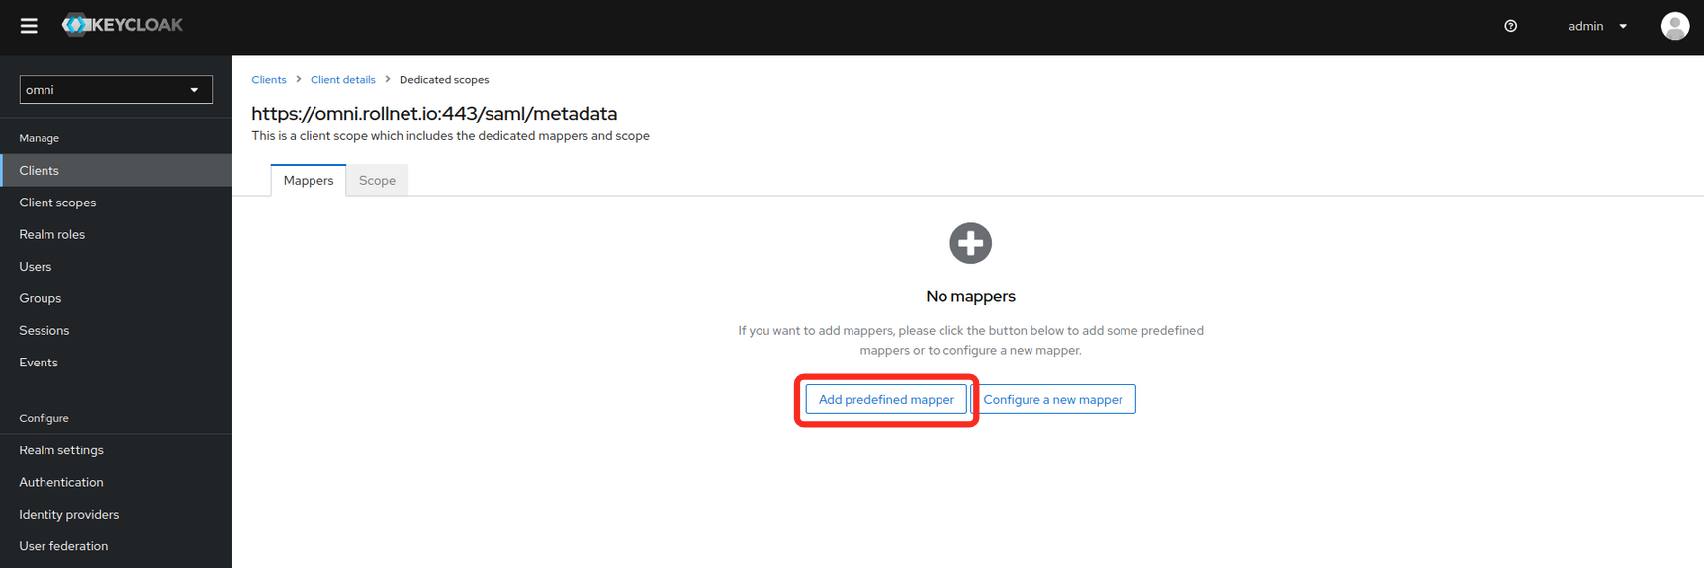Open the help question mark icon
This screenshot has width=1704, height=568.
click(1510, 26)
